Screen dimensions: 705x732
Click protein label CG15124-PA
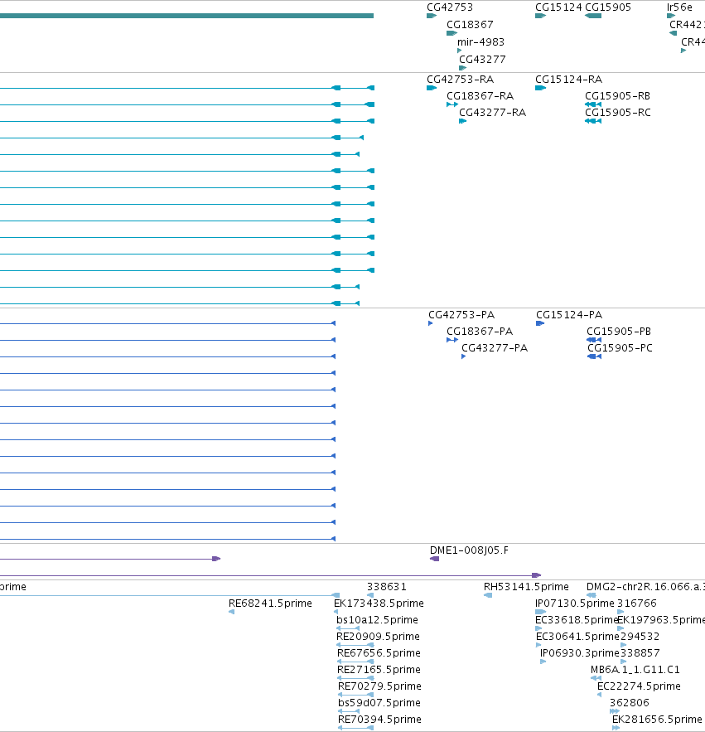tap(569, 315)
